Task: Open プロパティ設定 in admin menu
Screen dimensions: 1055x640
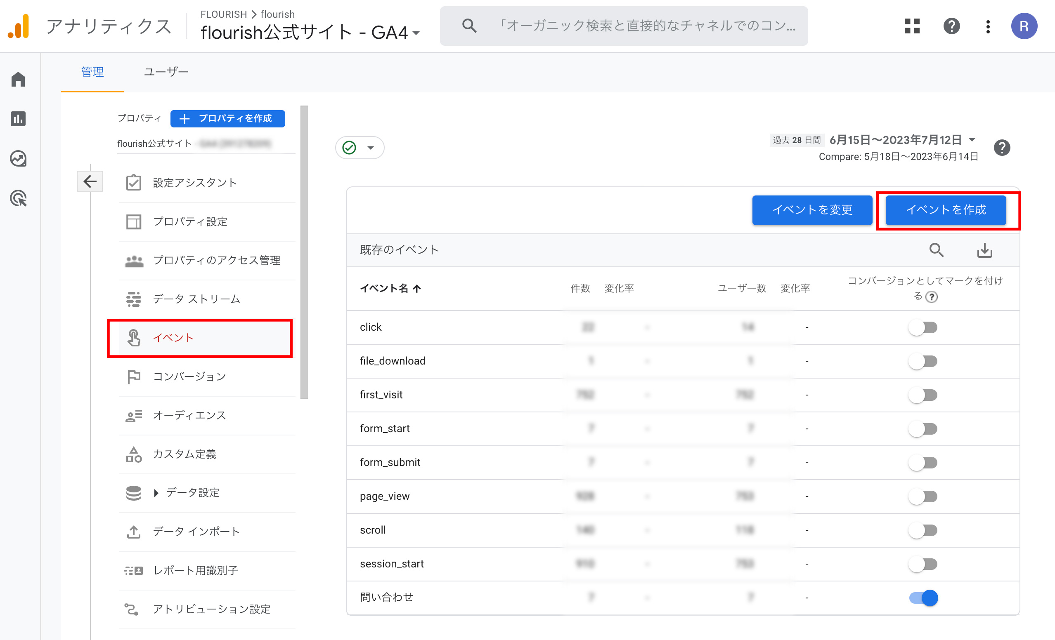Action: coord(207,221)
